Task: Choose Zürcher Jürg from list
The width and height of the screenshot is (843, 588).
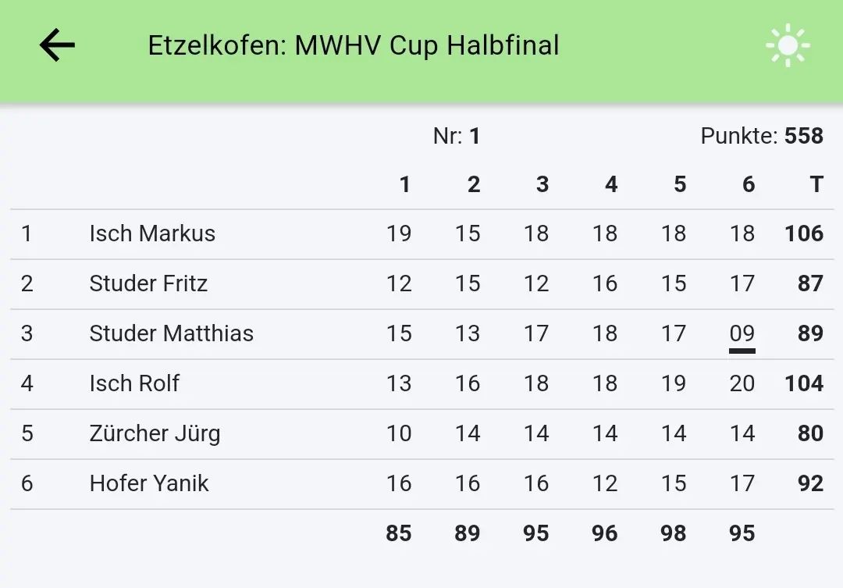Action: (x=155, y=433)
